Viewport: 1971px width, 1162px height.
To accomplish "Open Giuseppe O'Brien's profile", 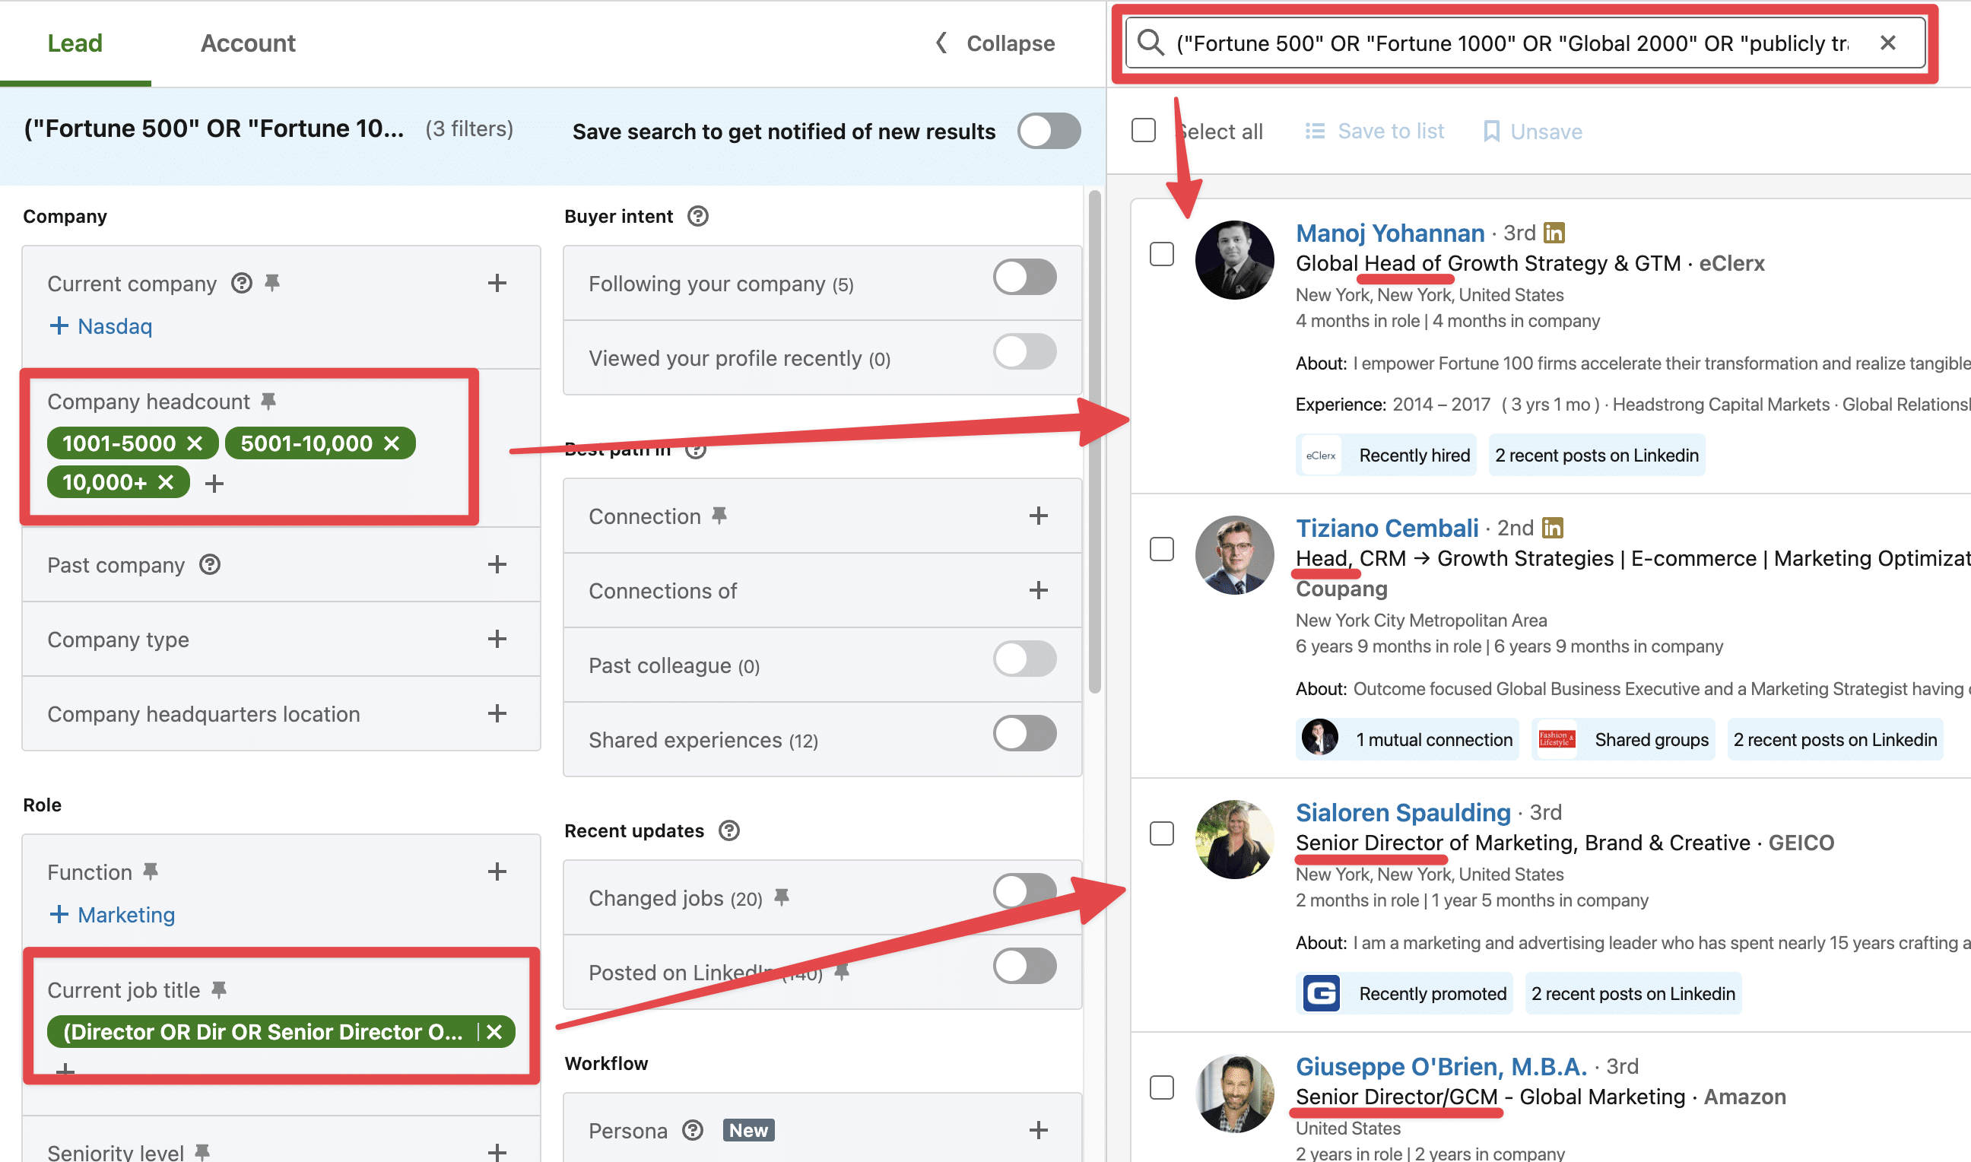I will [x=1441, y=1065].
